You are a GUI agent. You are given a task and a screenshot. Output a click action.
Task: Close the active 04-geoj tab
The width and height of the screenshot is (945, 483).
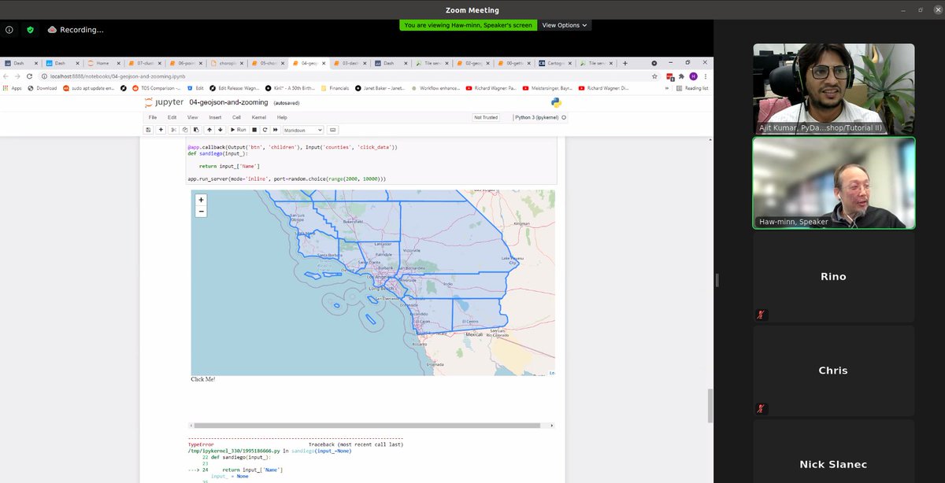[324, 63]
